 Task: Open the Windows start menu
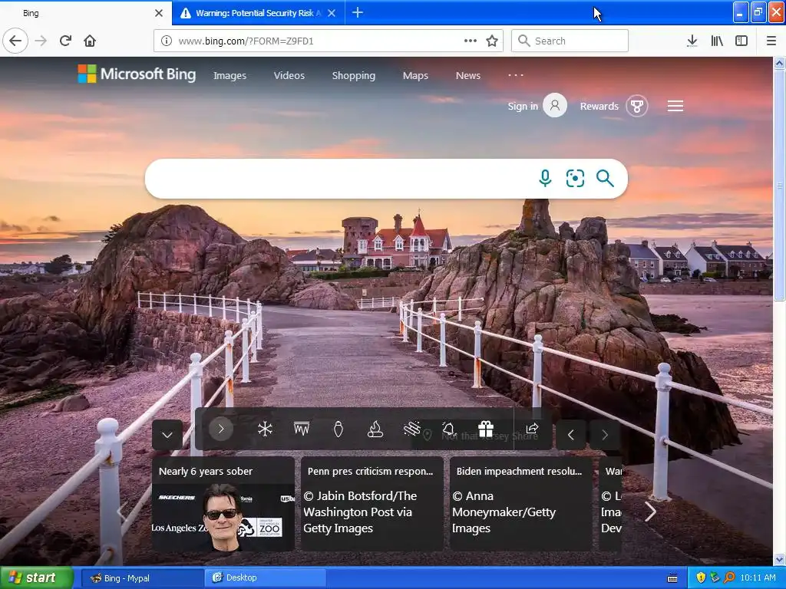pos(37,577)
